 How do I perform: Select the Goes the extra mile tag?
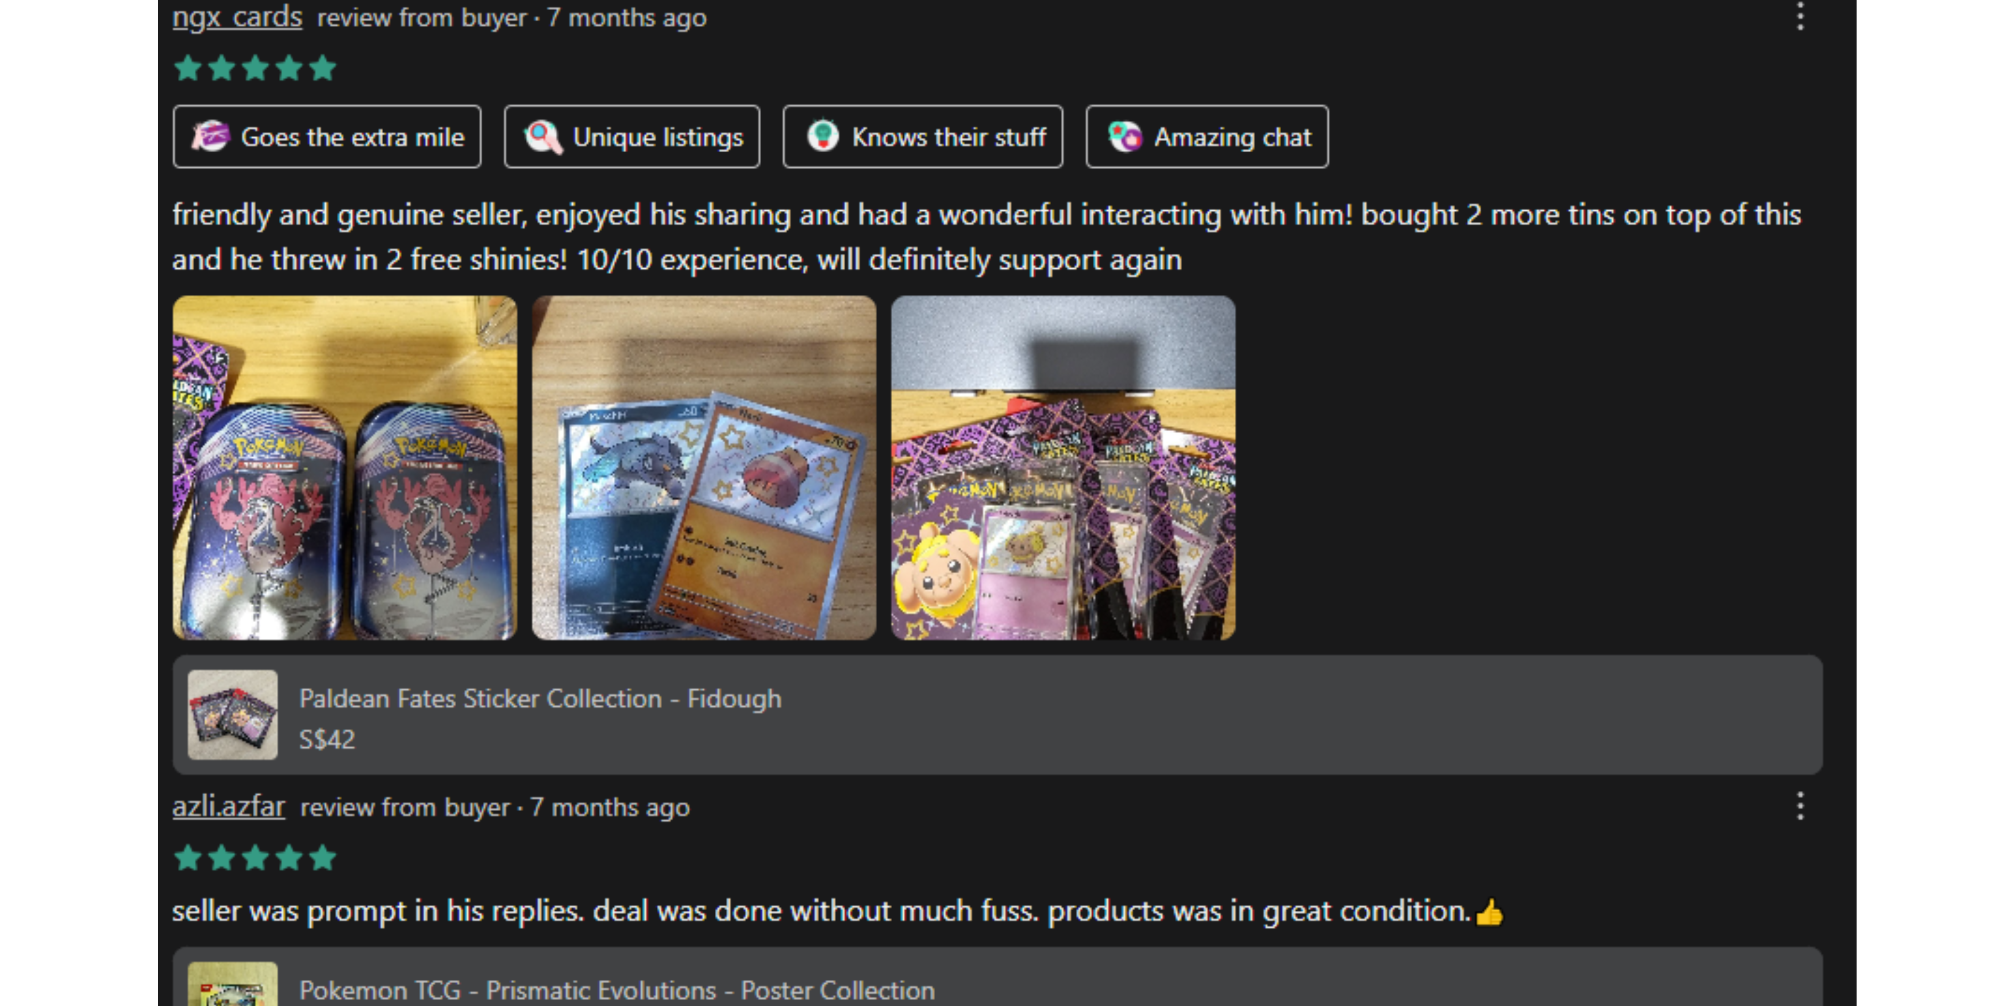[327, 137]
